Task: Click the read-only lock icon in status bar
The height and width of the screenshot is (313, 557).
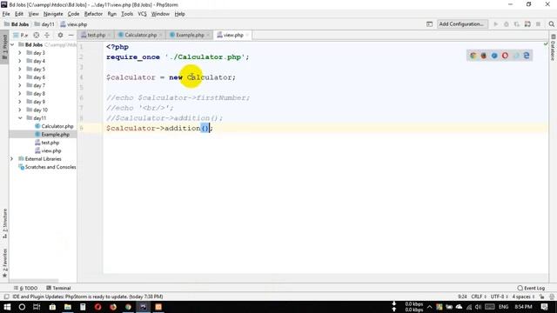Action: (x=541, y=296)
